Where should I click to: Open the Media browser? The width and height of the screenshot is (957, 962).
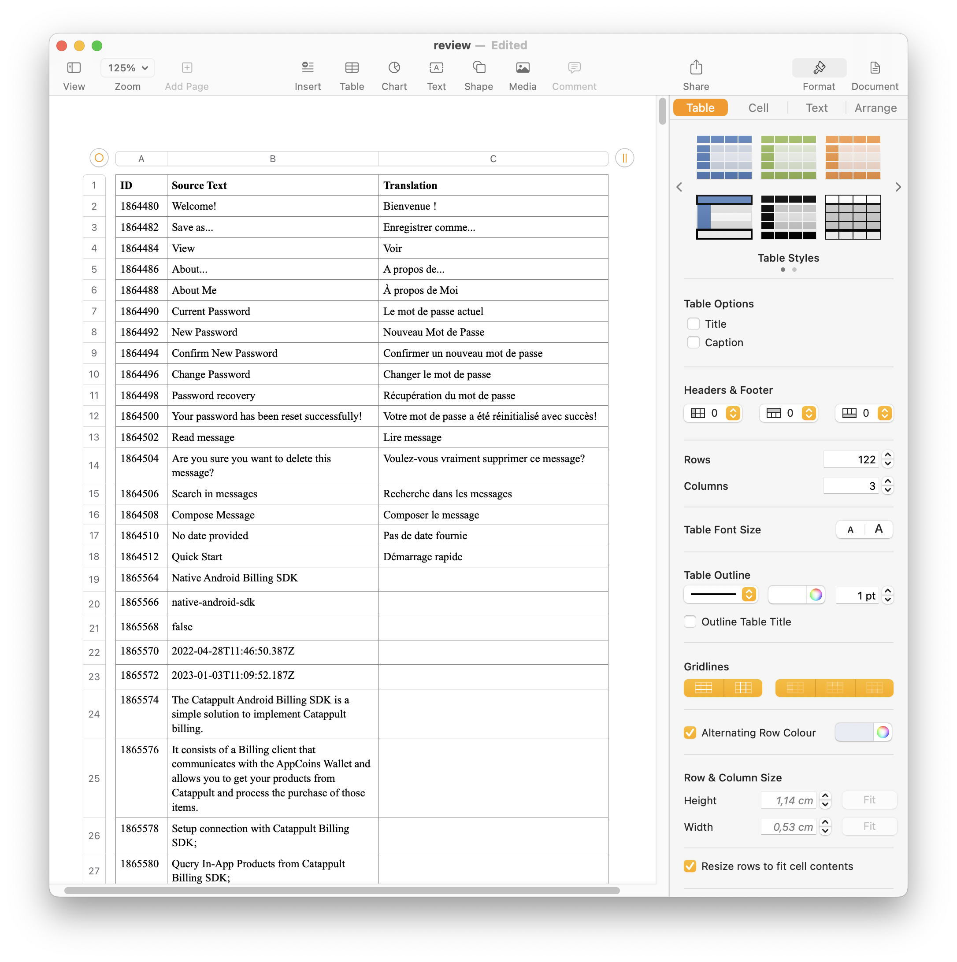(523, 68)
